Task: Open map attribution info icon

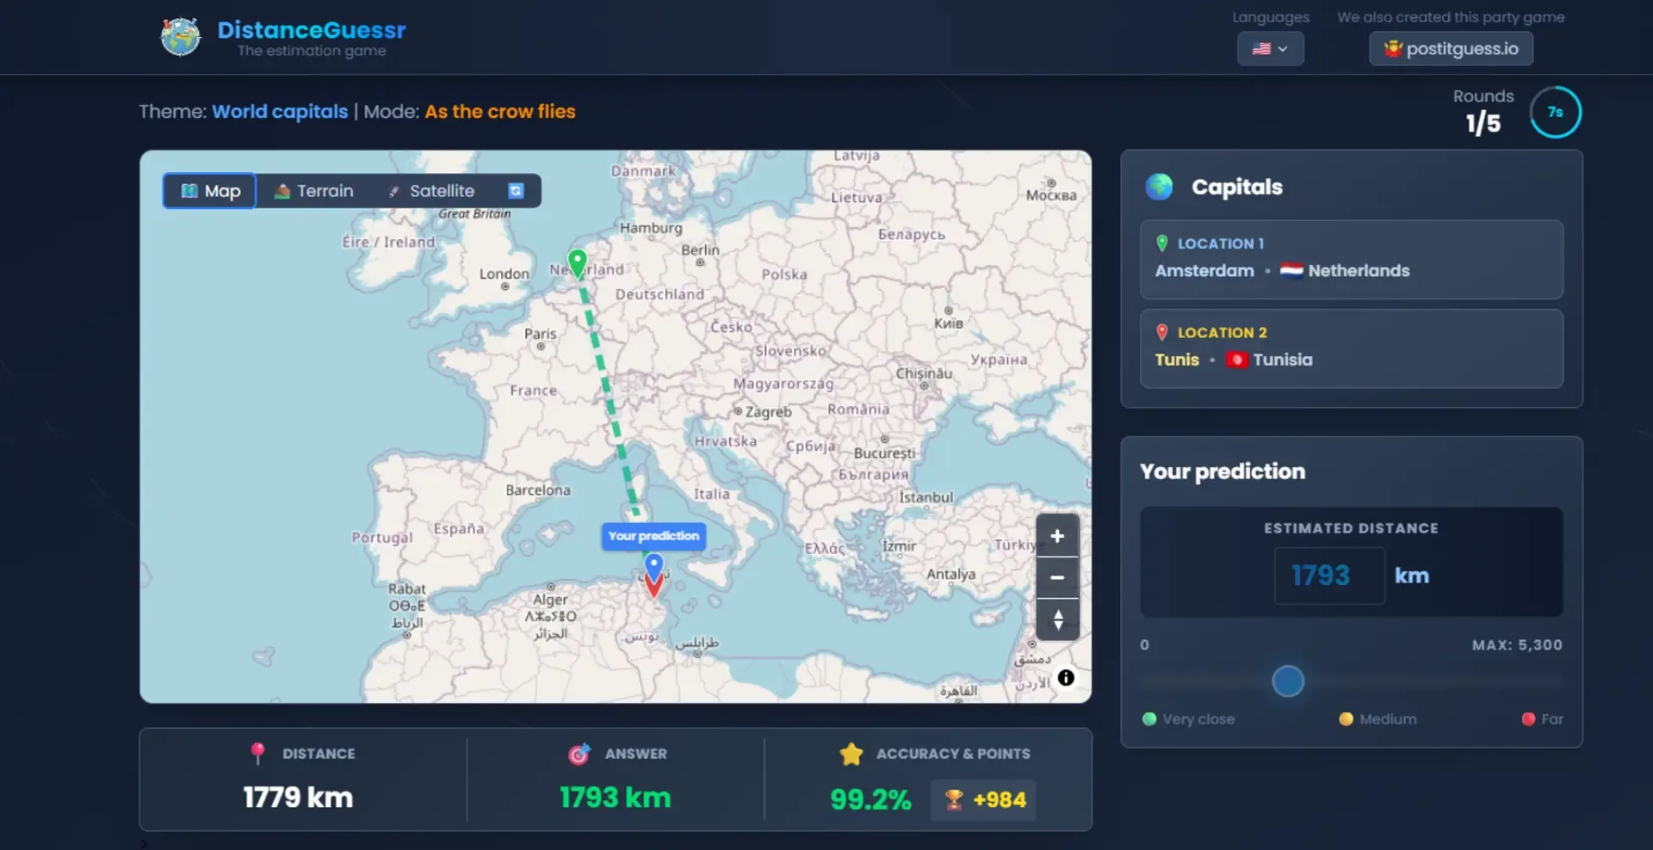Action: [1066, 678]
